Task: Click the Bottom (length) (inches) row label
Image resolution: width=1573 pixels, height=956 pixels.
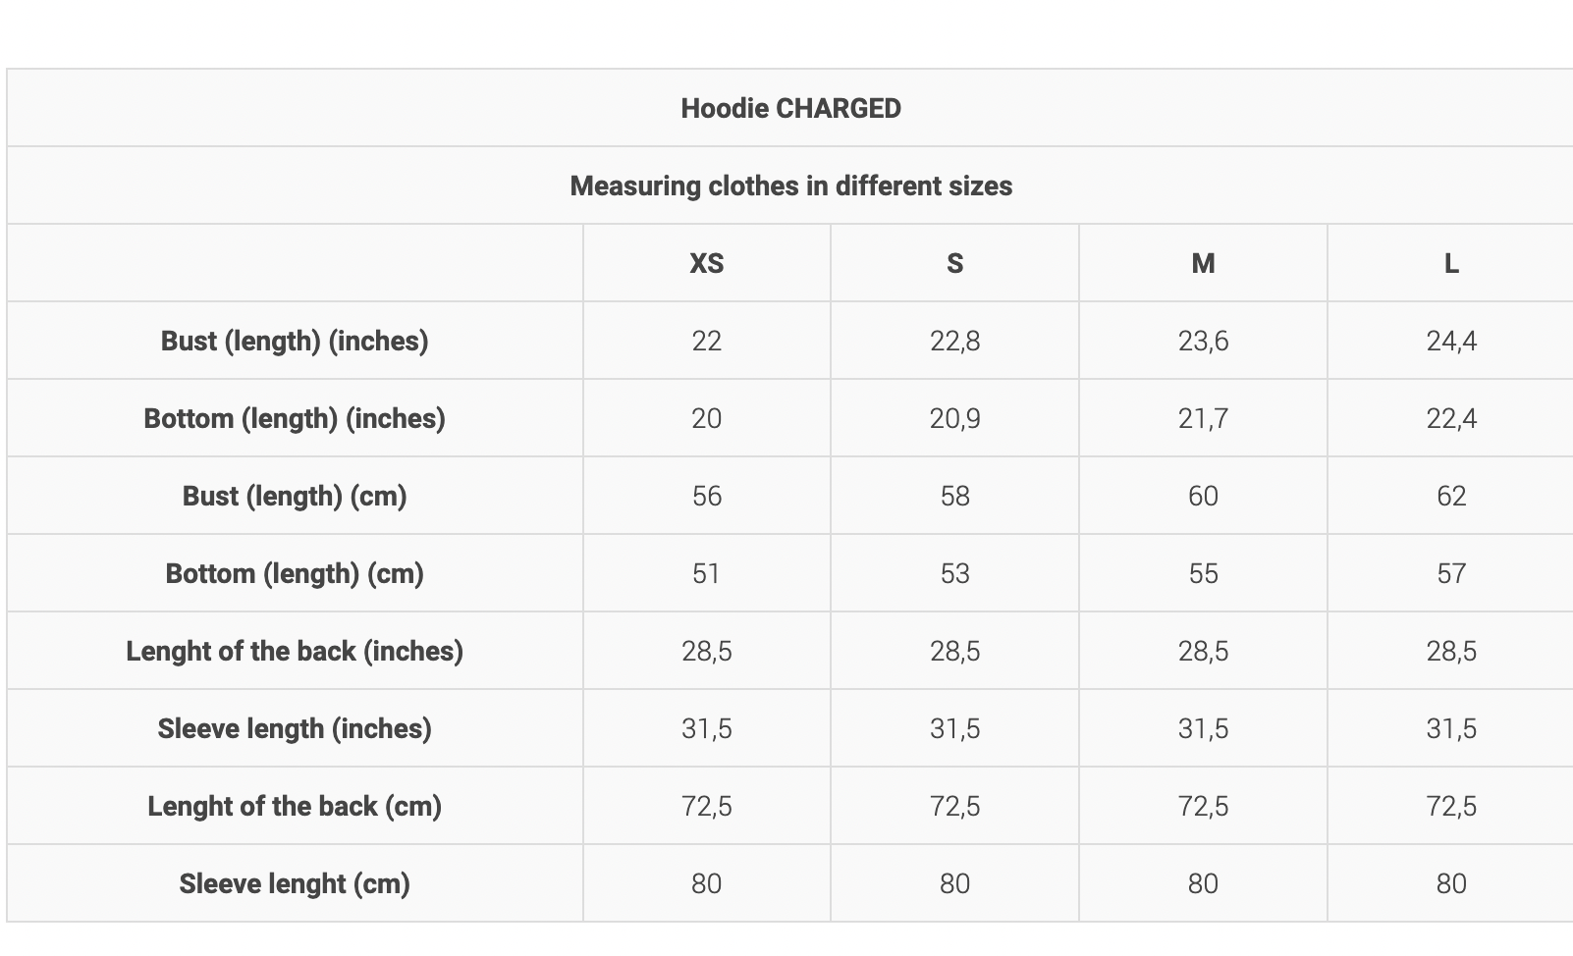Action: tap(295, 418)
